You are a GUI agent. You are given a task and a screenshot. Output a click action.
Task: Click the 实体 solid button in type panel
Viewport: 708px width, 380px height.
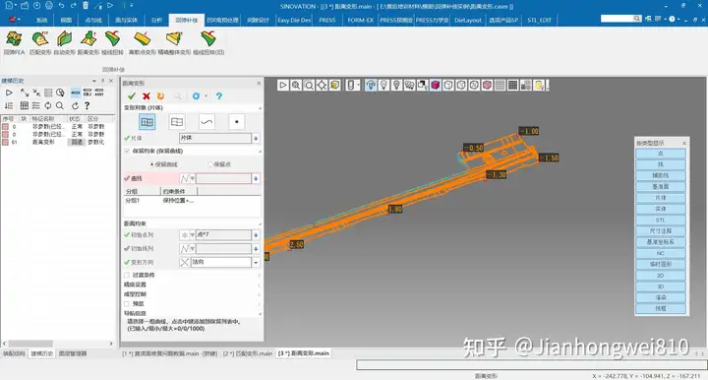(661, 209)
